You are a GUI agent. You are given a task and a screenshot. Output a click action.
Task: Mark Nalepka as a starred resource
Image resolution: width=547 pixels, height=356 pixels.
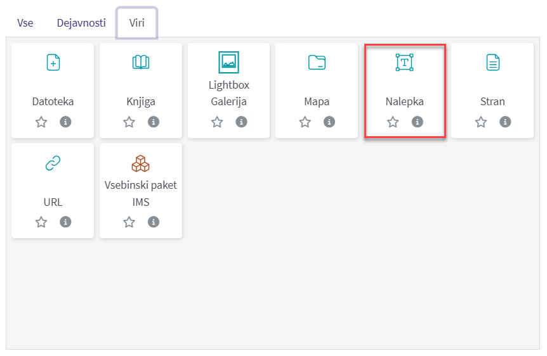(x=393, y=122)
